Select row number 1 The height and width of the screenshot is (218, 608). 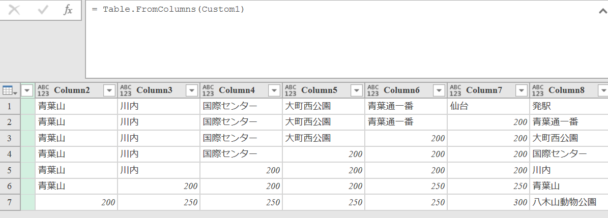click(10, 106)
